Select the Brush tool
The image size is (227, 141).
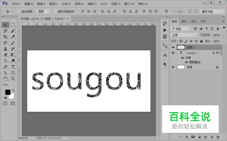click(13, 43)
